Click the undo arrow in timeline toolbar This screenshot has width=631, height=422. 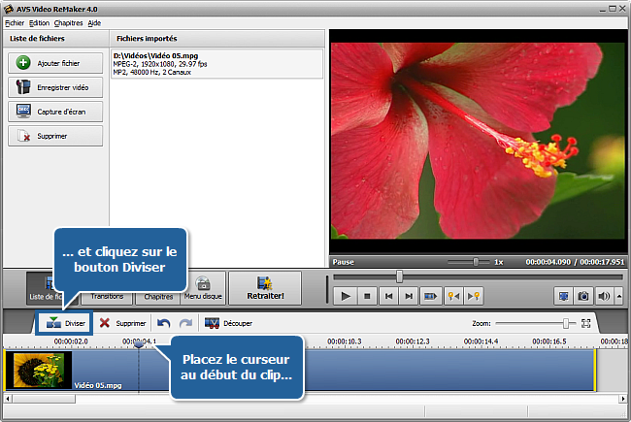(163, 323)
